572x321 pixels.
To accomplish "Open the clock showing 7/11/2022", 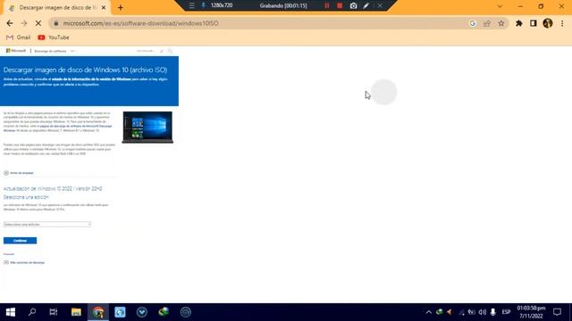I will click(x=531, y=312).
